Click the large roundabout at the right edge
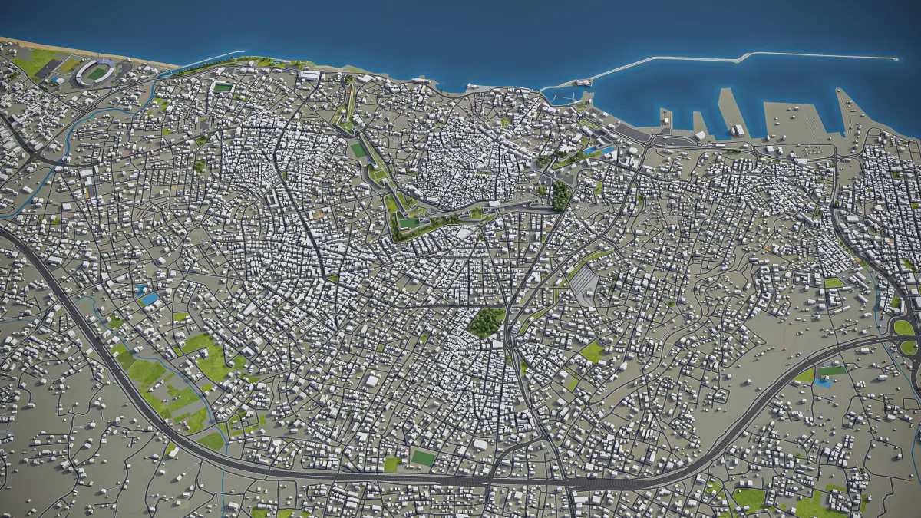921x518 pixels. point(906,338)
